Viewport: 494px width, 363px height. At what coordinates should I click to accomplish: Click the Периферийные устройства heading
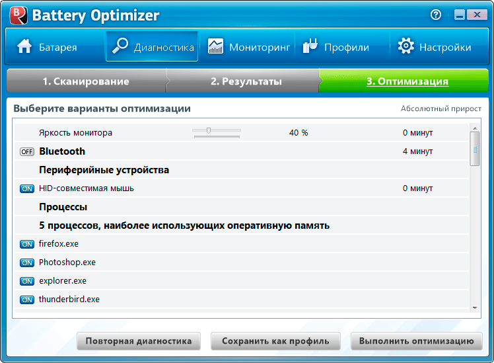point(104,170)
